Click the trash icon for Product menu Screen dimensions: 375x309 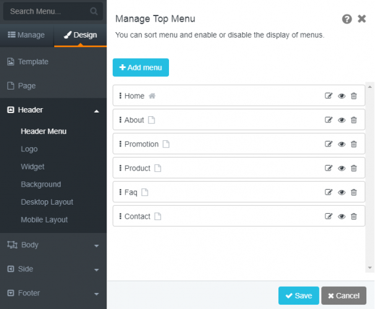pos(354,168)
